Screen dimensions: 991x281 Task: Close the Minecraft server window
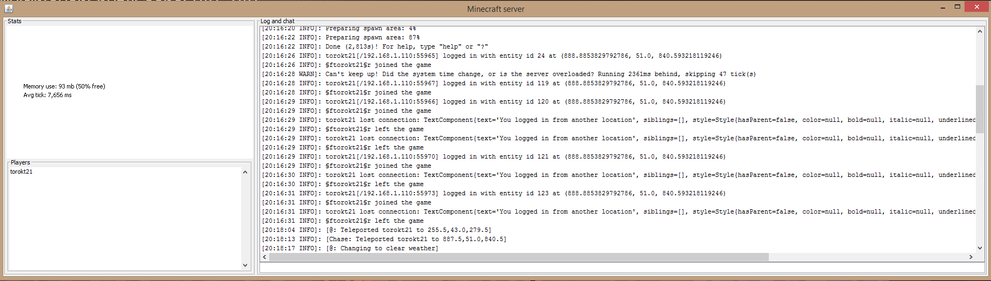976,7
